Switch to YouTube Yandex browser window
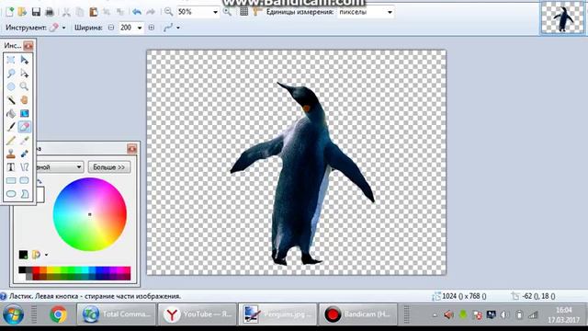The height and width of the screenshot is (331, 588). [198, 314]
